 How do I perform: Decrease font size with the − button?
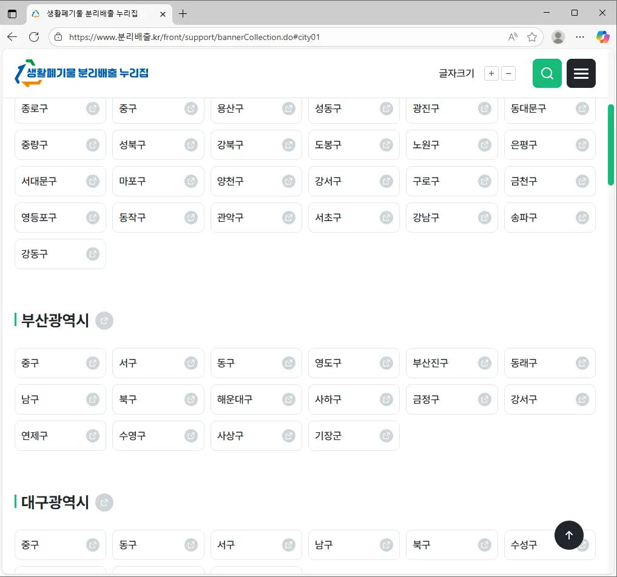tap(508, 73)
